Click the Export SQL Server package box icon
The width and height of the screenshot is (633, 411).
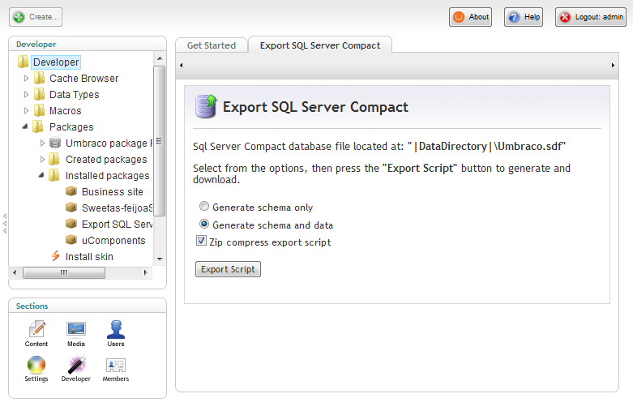point(71,223)
